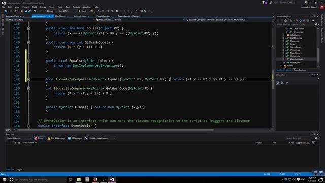Image resolution: width=325 pixels, height=183 pixels.
Task: Click the Categorized icon in Properties panel
Action: point(278,83)
